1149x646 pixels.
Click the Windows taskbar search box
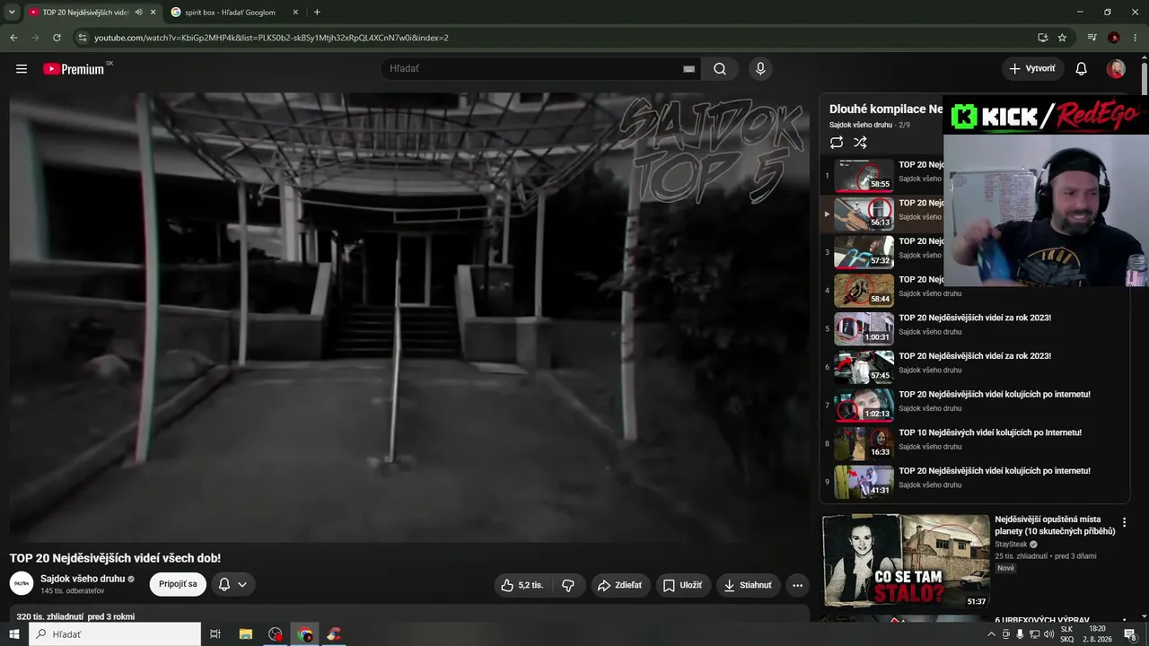(114, 634)
